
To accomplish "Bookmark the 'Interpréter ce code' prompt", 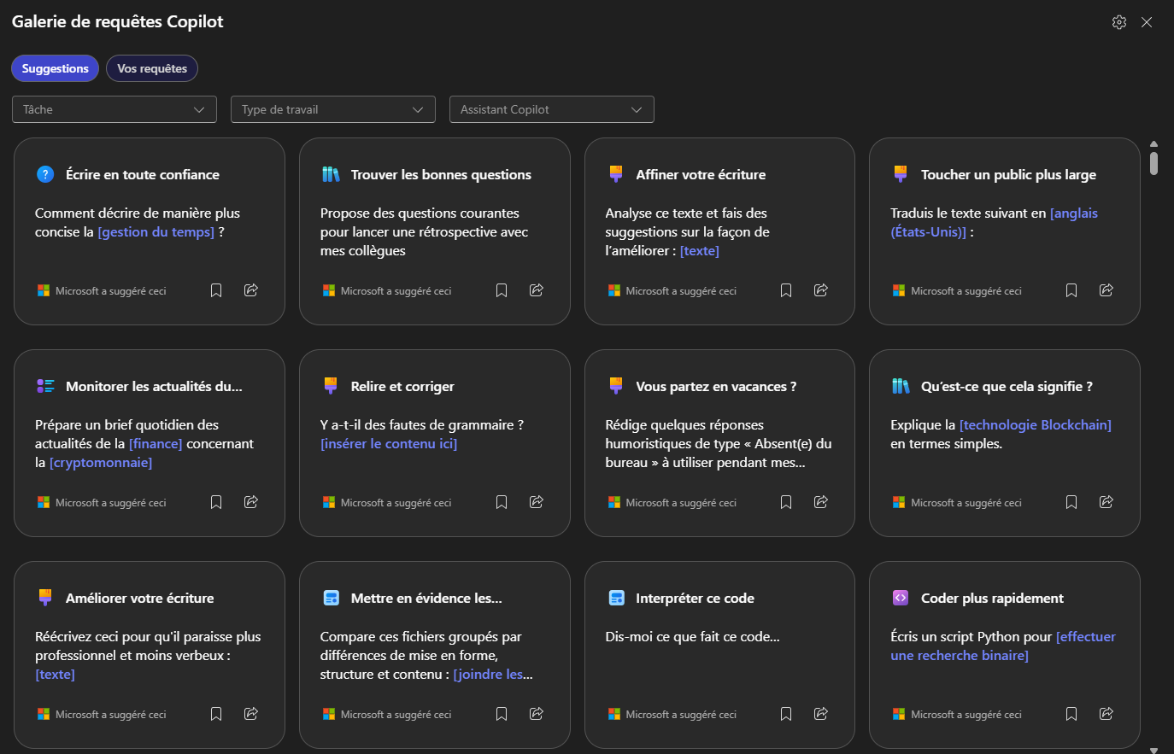I will coord(786,714).
